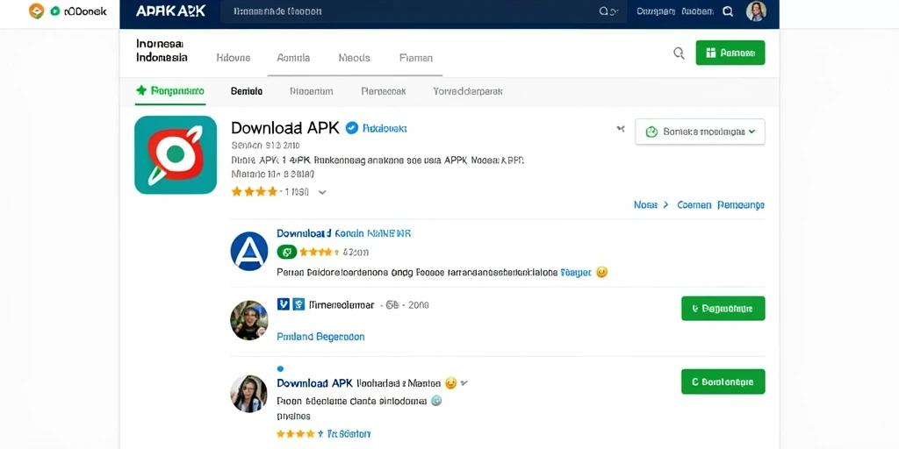
Task: Focus the dark header search field
Action: click(x=422, y=11)
